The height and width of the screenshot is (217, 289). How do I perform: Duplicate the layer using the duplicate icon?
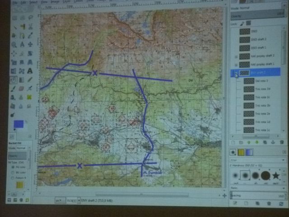264,142
